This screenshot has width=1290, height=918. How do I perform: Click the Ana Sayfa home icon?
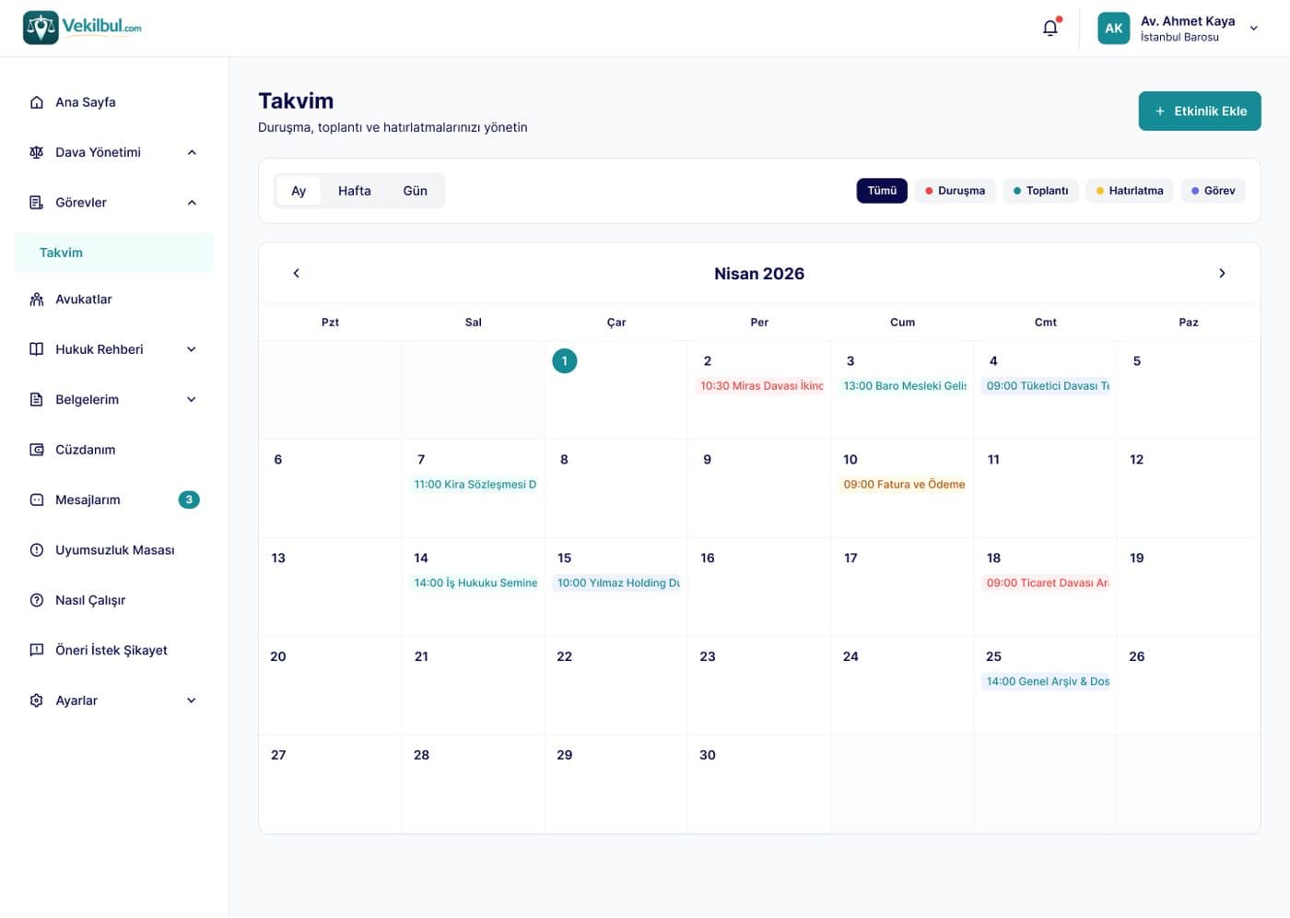tap(37, 102)
